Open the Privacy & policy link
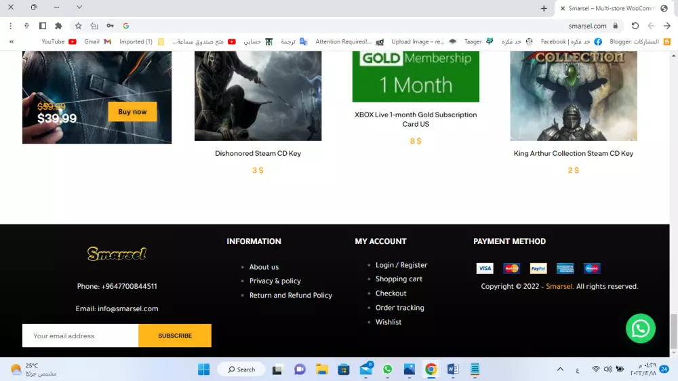This screenshot has width=678, height=381. click(x=275, y=281)
